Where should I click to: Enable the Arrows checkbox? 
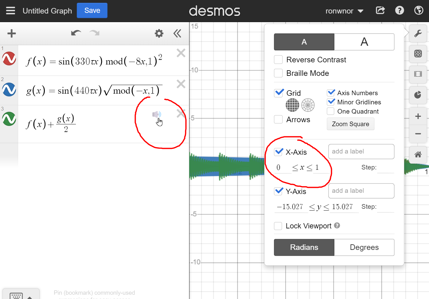click(278, 119)
